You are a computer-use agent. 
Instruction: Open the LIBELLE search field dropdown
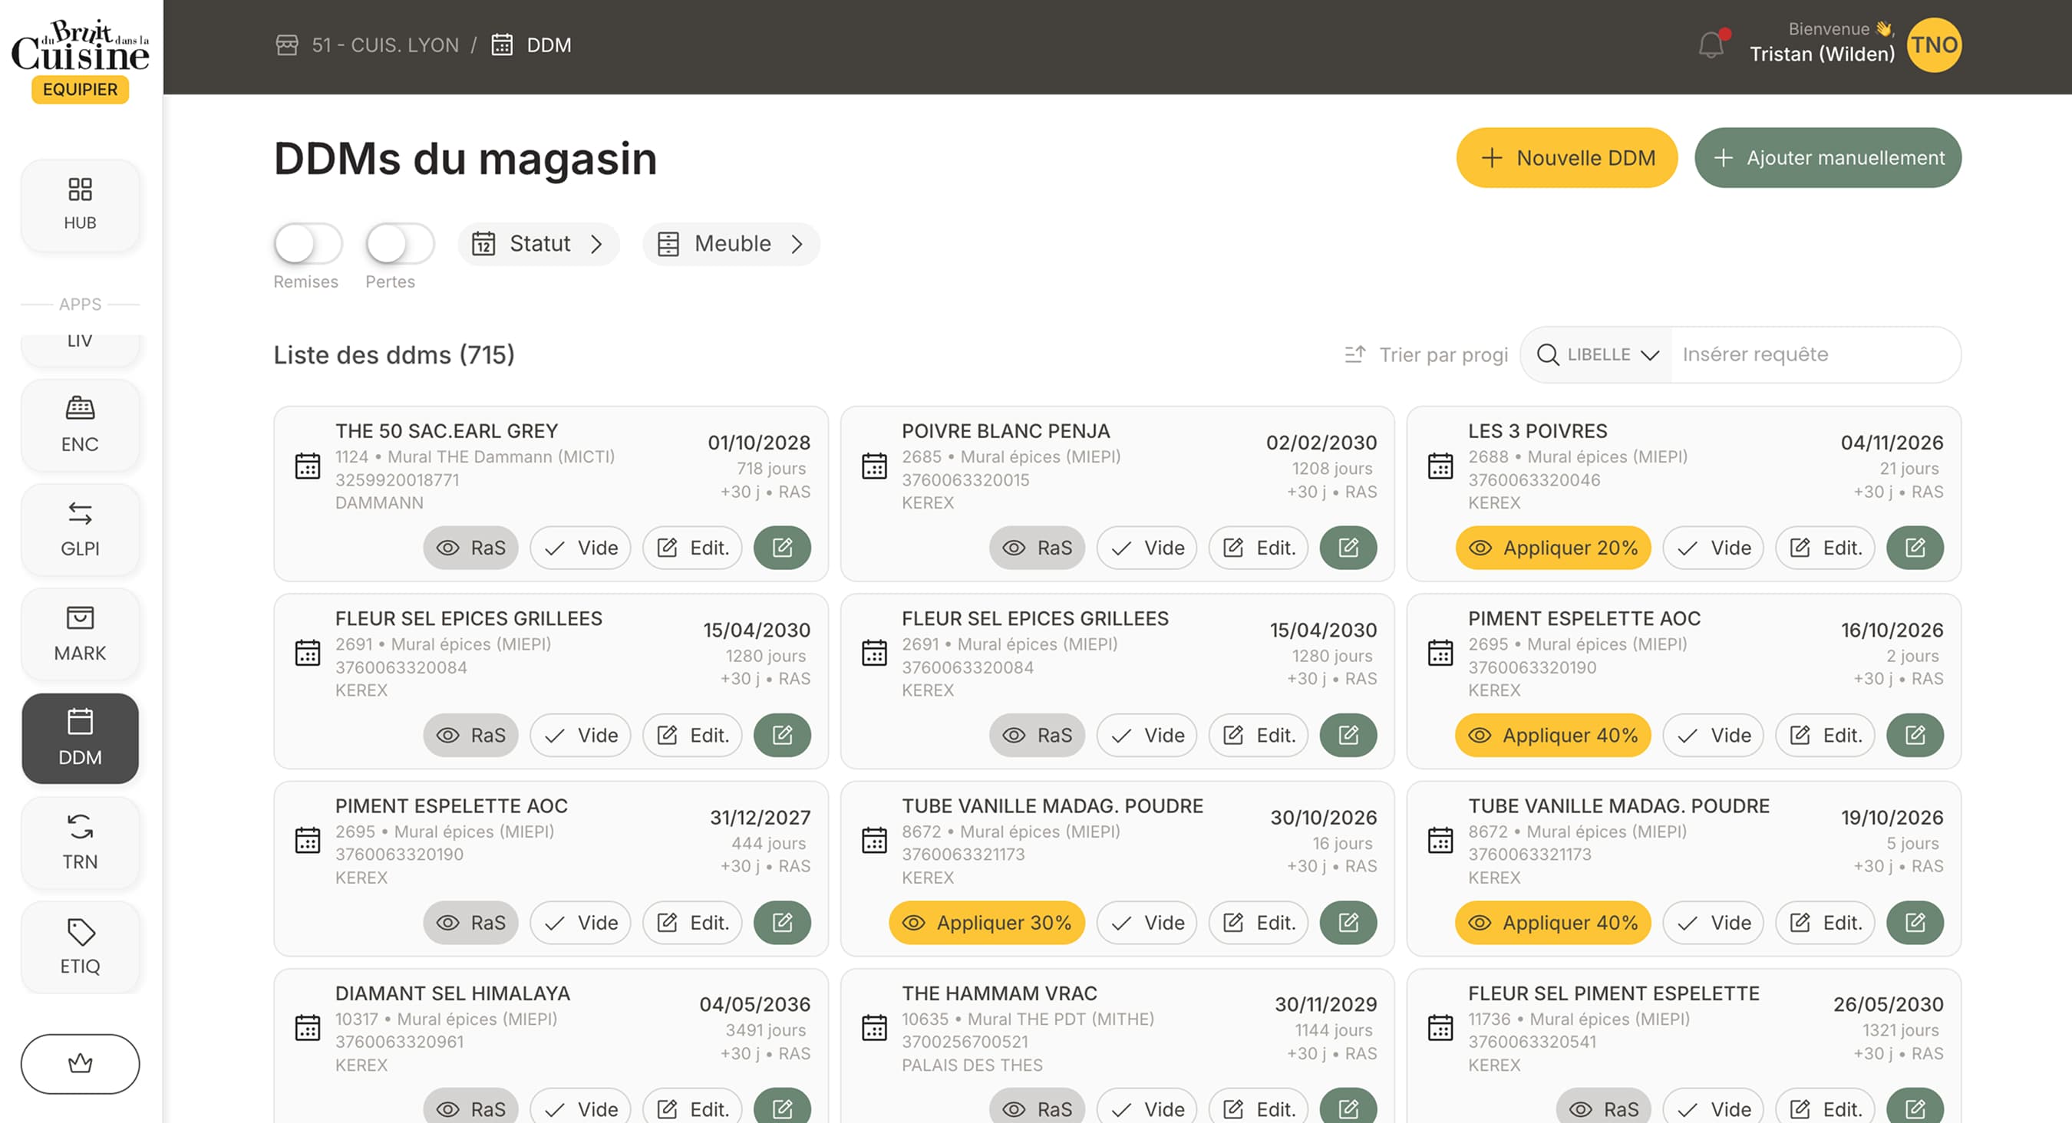1598,354
